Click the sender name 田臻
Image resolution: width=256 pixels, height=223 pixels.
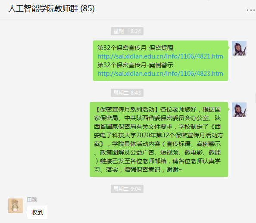[32, 199]
